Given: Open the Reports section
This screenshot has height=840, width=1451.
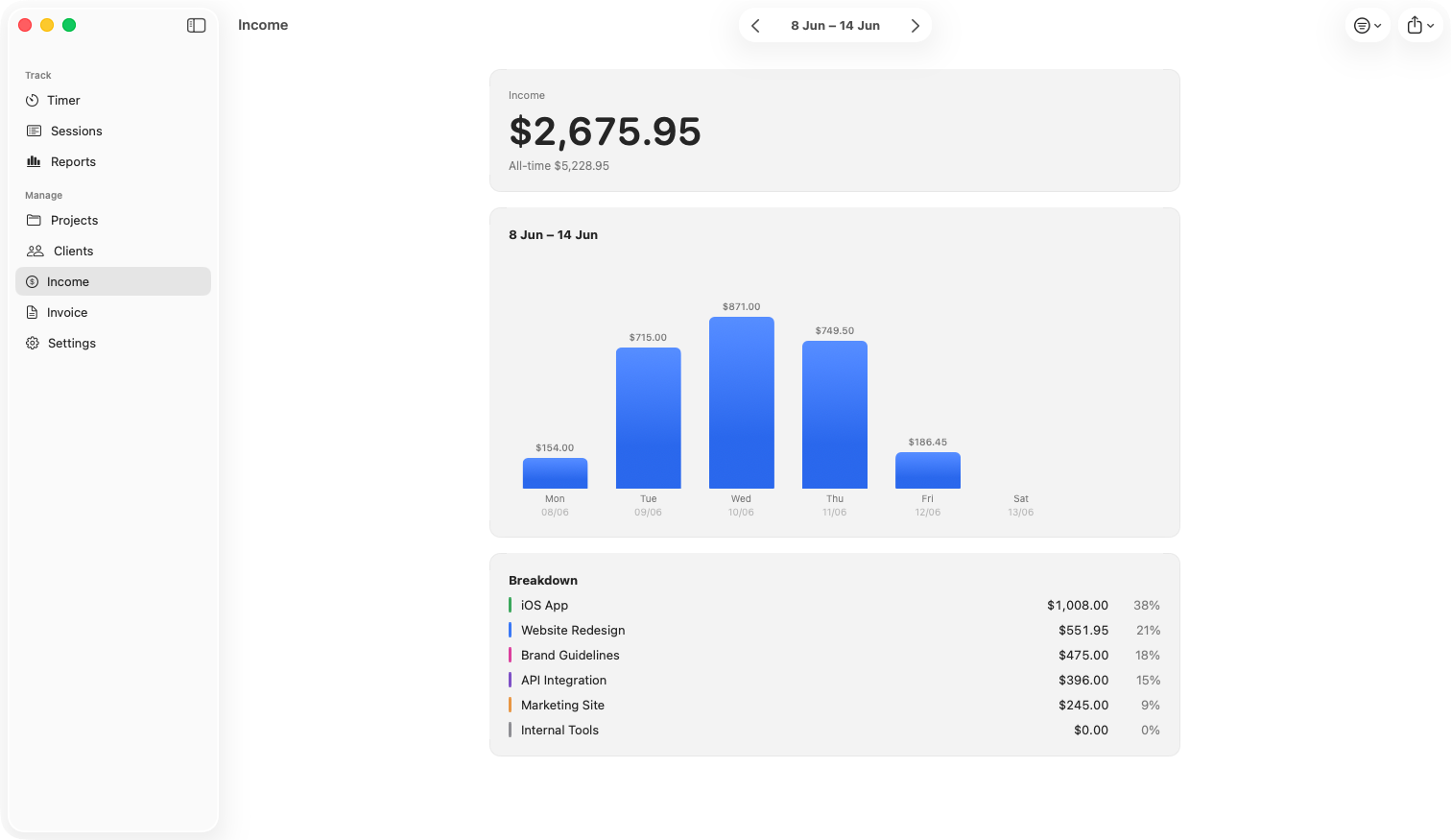Looking at the screenshot, I should (113, 162).
